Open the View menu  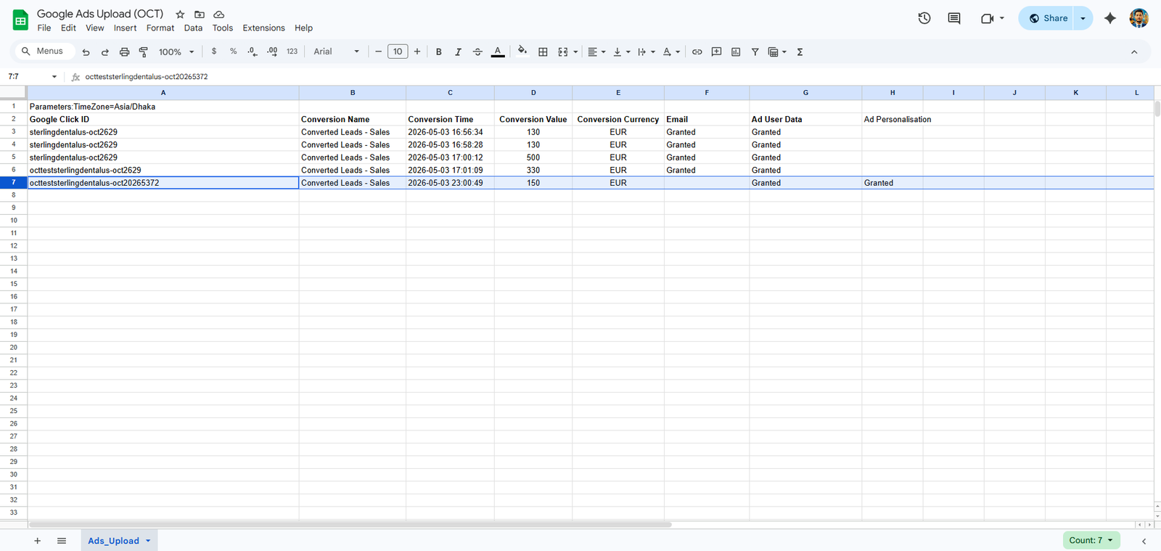(x=94, y=28)
